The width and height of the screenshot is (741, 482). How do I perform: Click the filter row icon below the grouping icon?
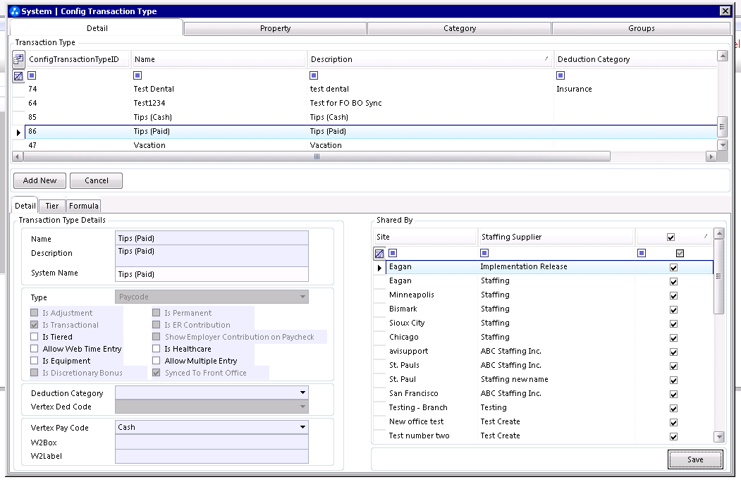(18, 75)
